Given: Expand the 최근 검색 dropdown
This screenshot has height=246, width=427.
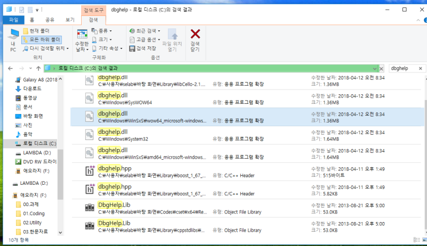Looking at the screenshot, I should pos(145,31).
